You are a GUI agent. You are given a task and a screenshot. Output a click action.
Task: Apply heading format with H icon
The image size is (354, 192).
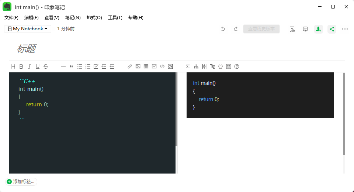(x=13, y=66)
